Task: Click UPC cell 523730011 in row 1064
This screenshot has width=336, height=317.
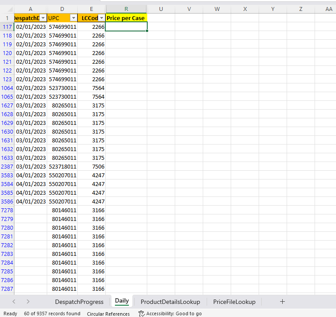Action: point(62,88)
